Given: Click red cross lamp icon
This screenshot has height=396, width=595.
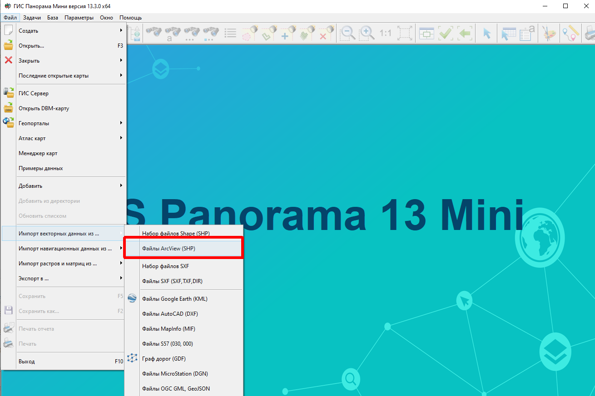Looking at the screenshot, I should pyautogui.click(x=326, y=33).
